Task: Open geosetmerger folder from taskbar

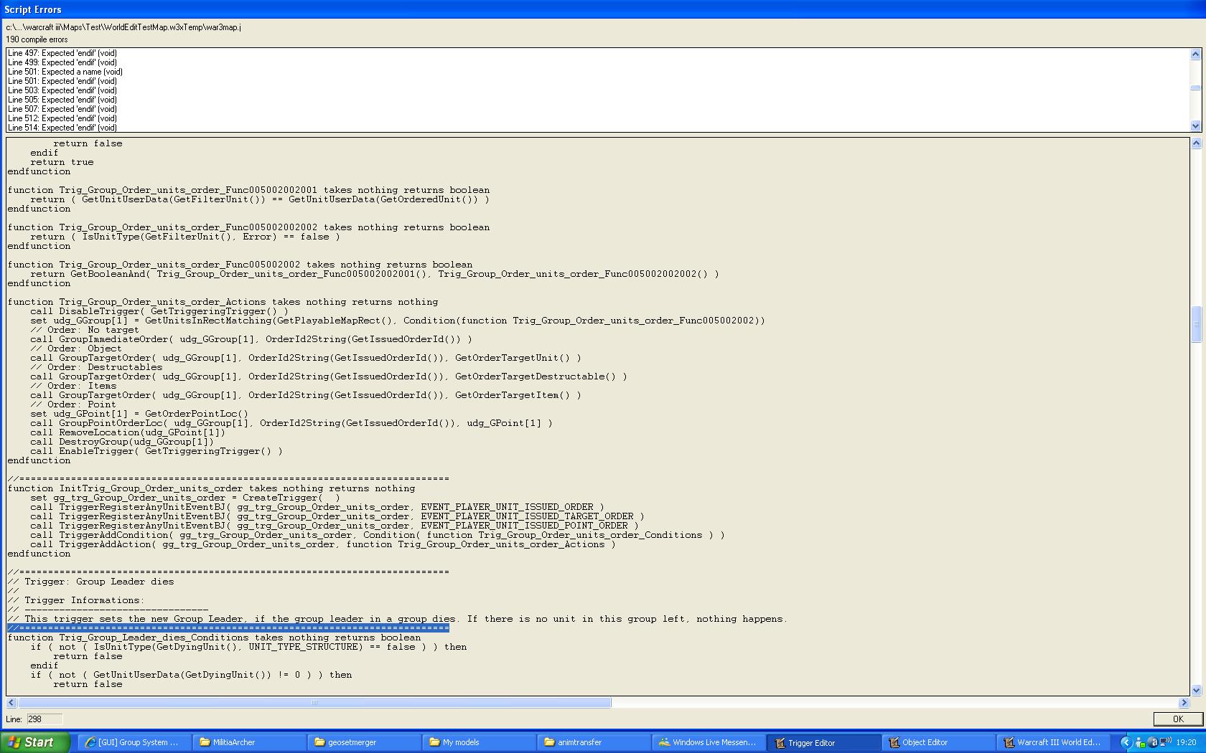Action: (363, 742)
